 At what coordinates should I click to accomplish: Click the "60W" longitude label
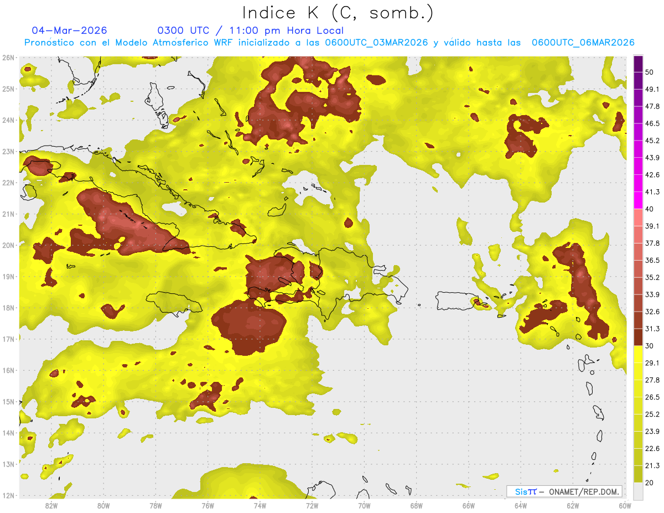tap(625, 505)
